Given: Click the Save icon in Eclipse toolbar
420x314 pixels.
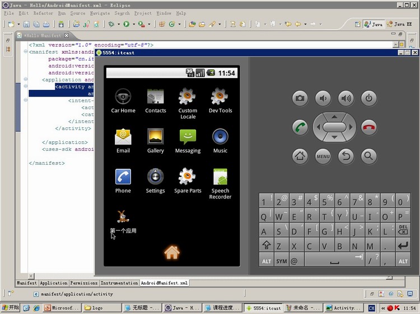Looking at the screenshot, I should [26, 24].
